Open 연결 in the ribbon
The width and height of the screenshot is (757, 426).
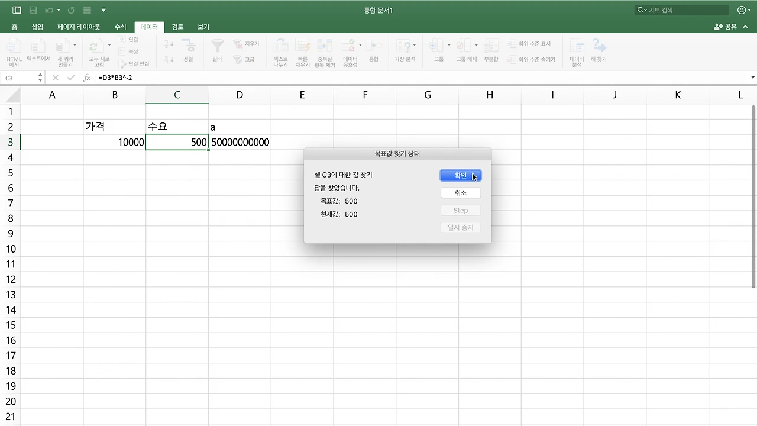pos(128,40)
